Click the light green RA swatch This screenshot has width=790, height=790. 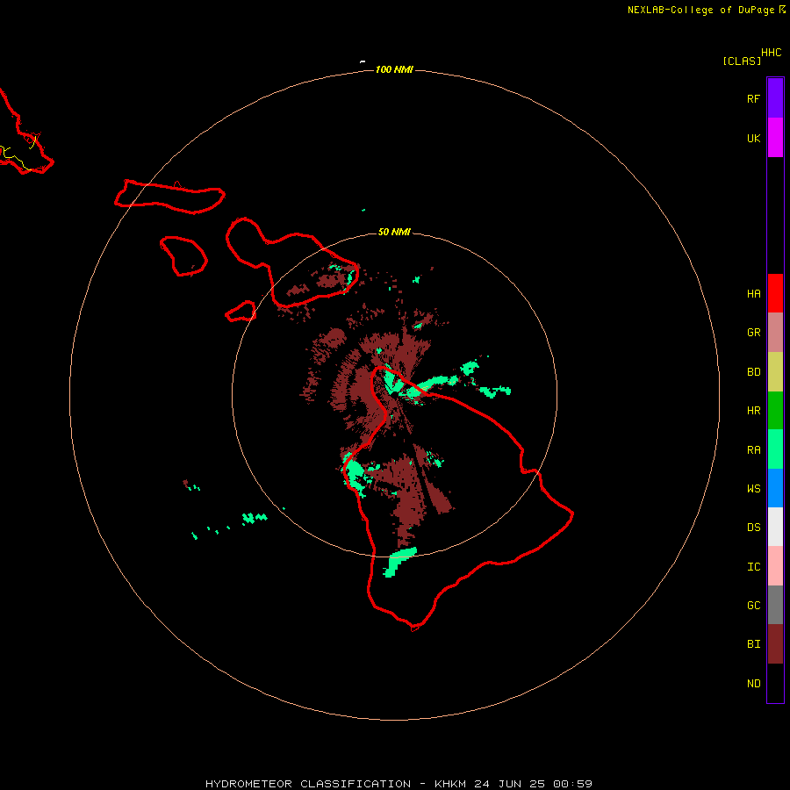tap(775, 449)
